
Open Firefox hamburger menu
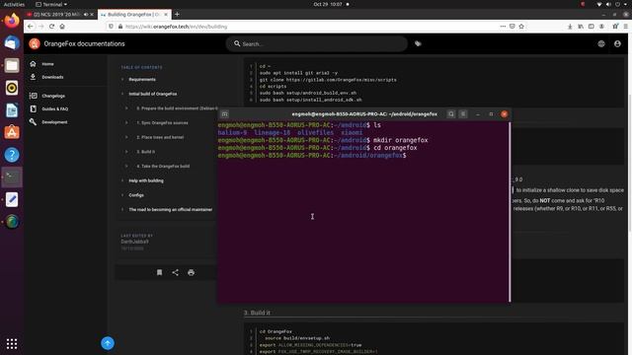(625, 27)
